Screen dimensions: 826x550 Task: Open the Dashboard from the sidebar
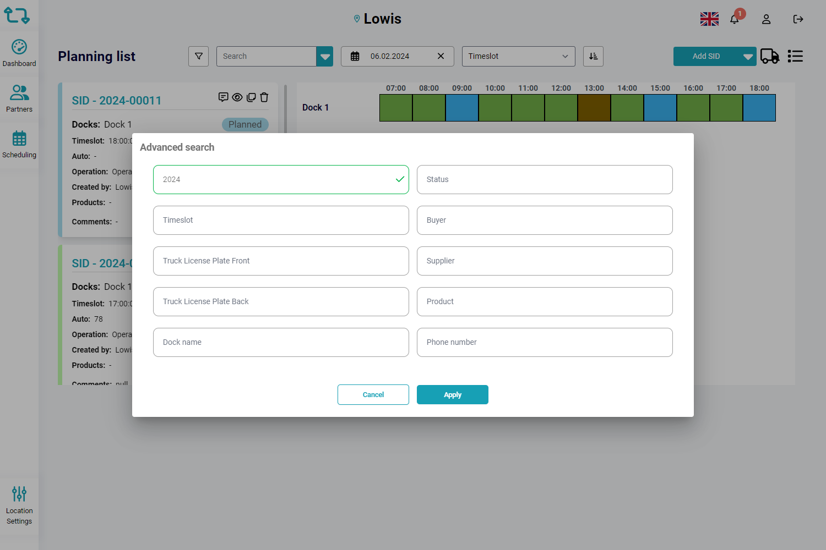[x=19, y=53]
